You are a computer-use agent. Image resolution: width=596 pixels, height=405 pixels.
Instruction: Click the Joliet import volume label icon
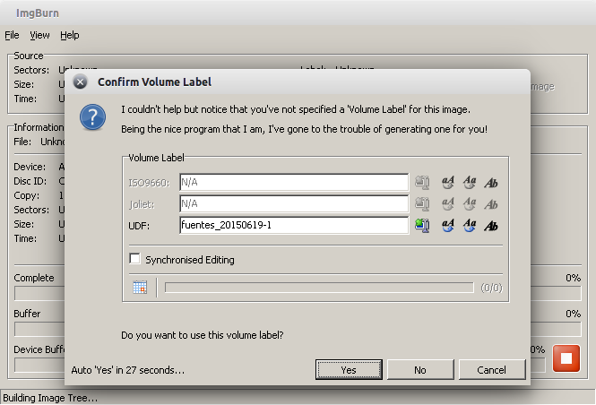click(422, 204)
